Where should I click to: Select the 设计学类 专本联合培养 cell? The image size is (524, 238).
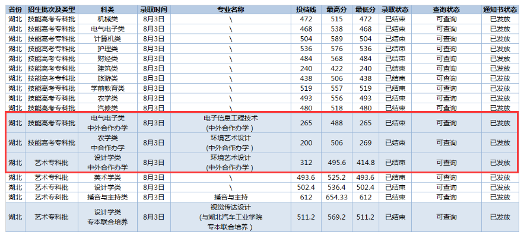click(107, 217)
